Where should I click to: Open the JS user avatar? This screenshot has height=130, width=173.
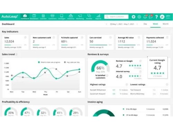tap(162, 17)
